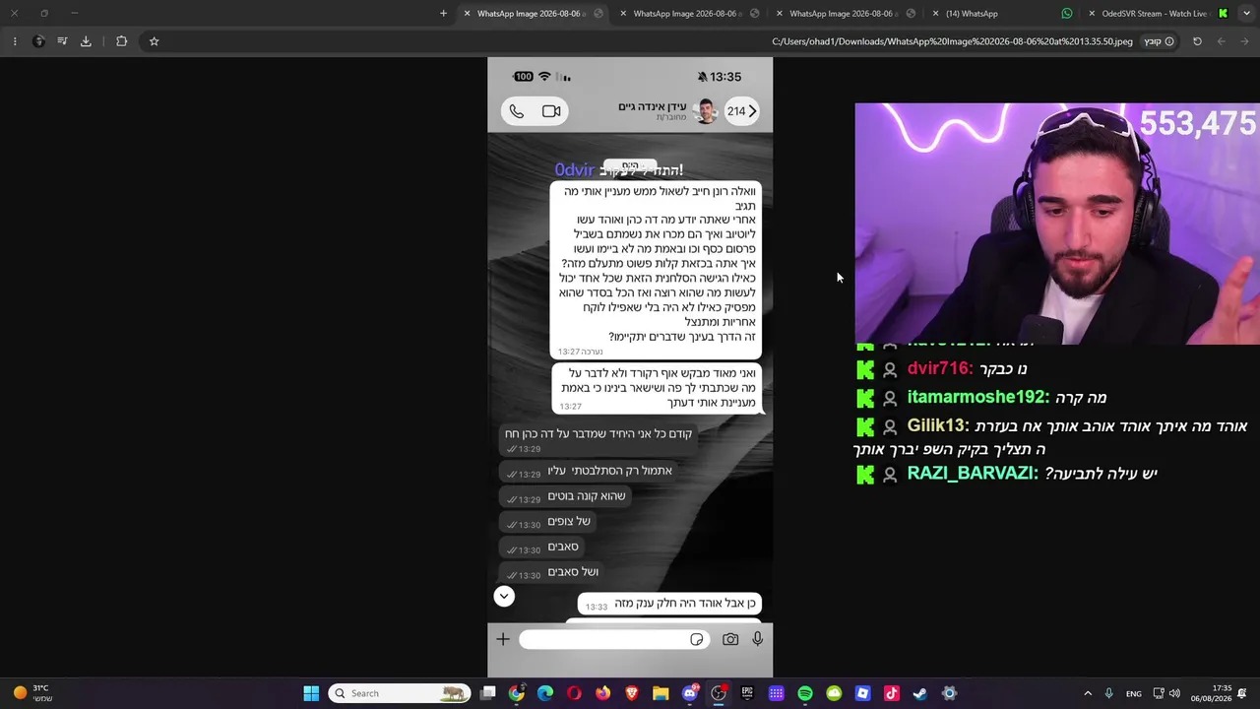Open TikTok from the taskbar
The width and height of the screenshot is (1260, 709).
892,693
